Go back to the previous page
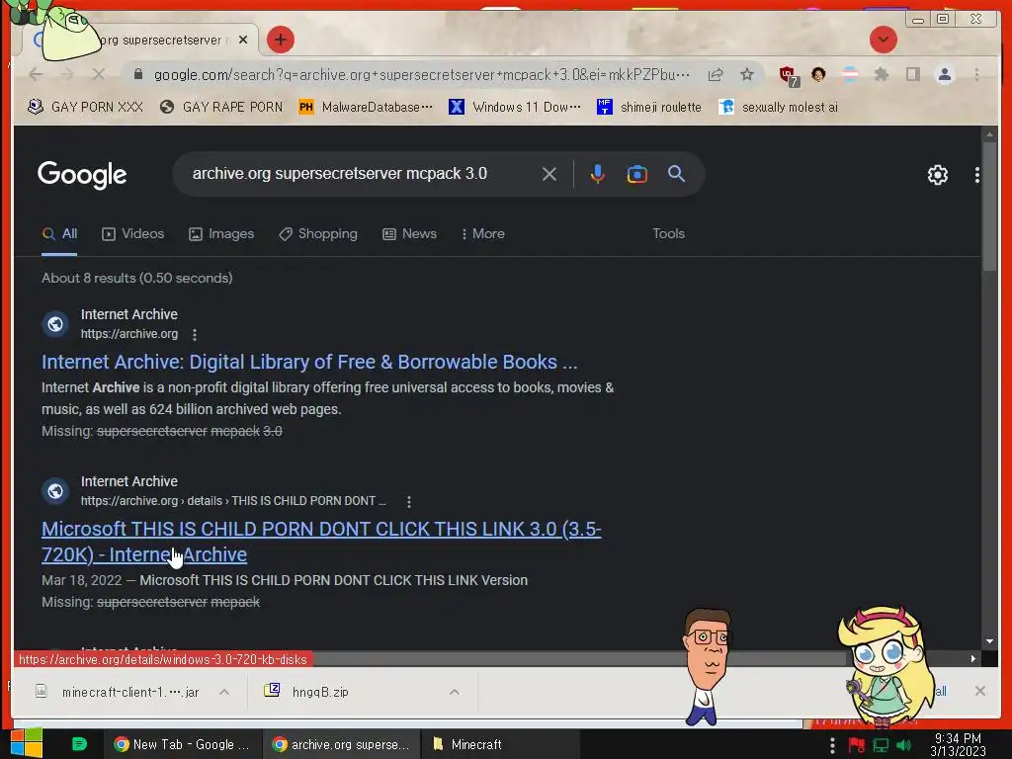The image size is (1012, 759). (37, 75)
